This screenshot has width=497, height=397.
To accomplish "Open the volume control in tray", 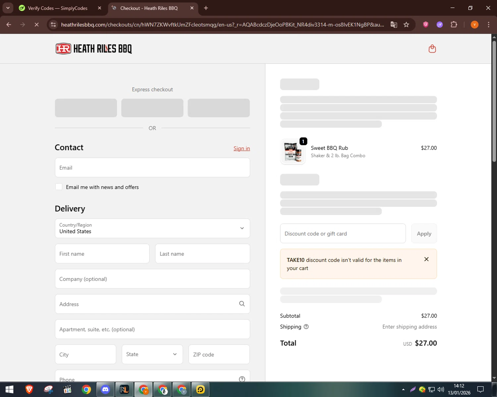I will (441, 389).
